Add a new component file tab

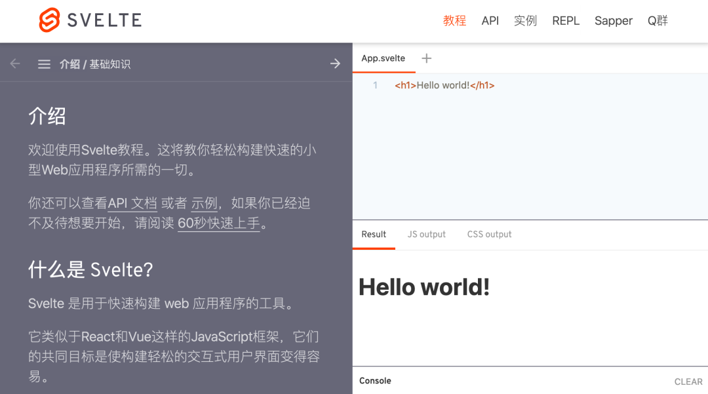coord(427,58)
